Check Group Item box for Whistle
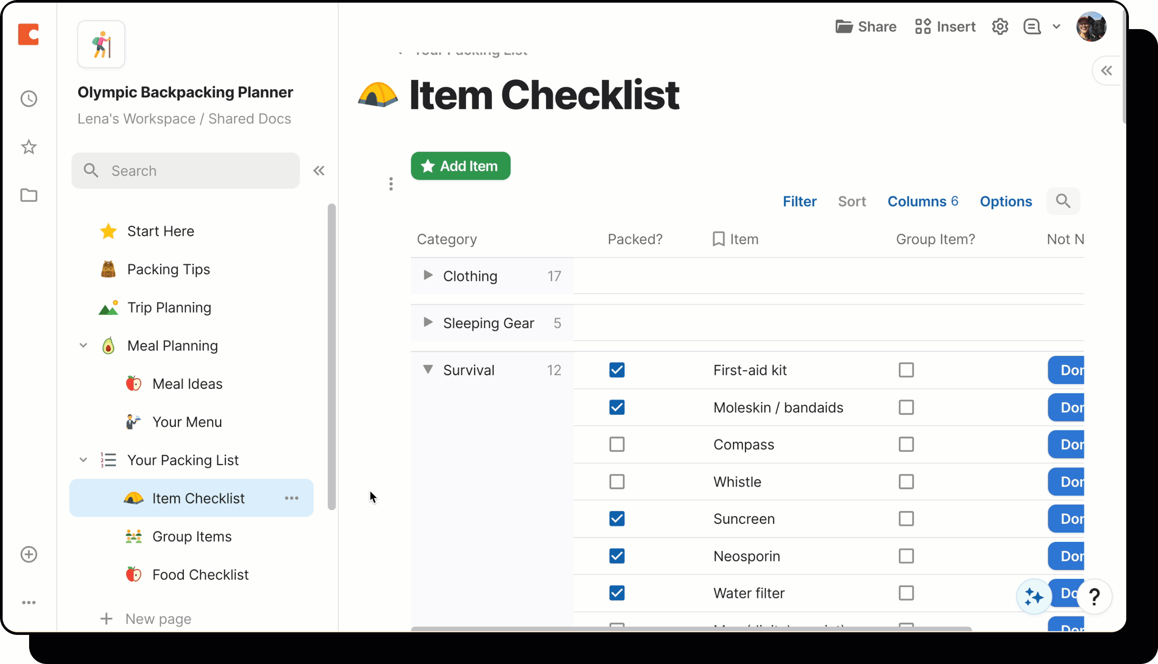 coord(906,482)
